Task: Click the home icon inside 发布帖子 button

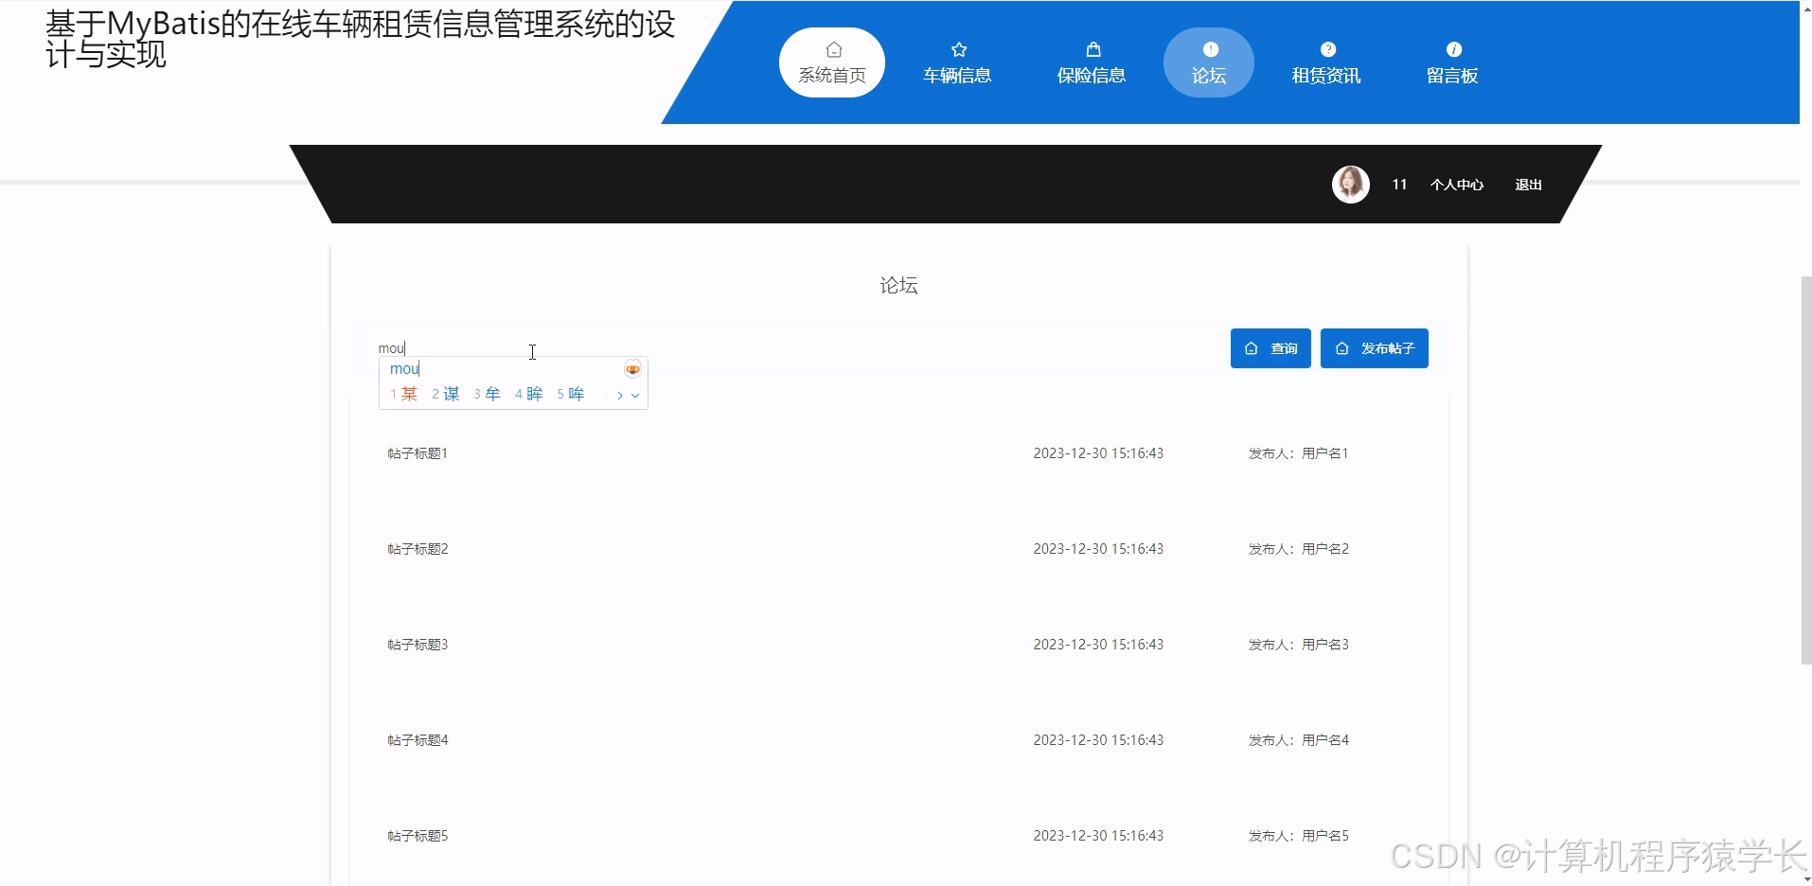Action: (x=1341, y=348)
